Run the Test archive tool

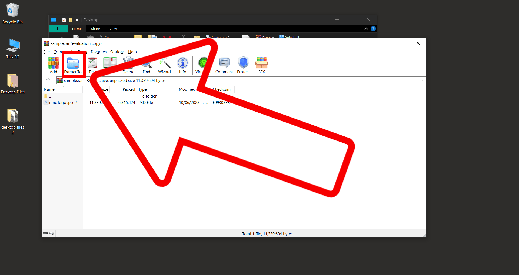click(92, 65)
